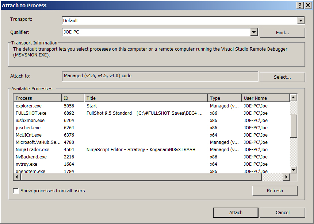The image size is (314, 224).
Task: Select the onenotem.exe process
Action: (x=152, y=171)
